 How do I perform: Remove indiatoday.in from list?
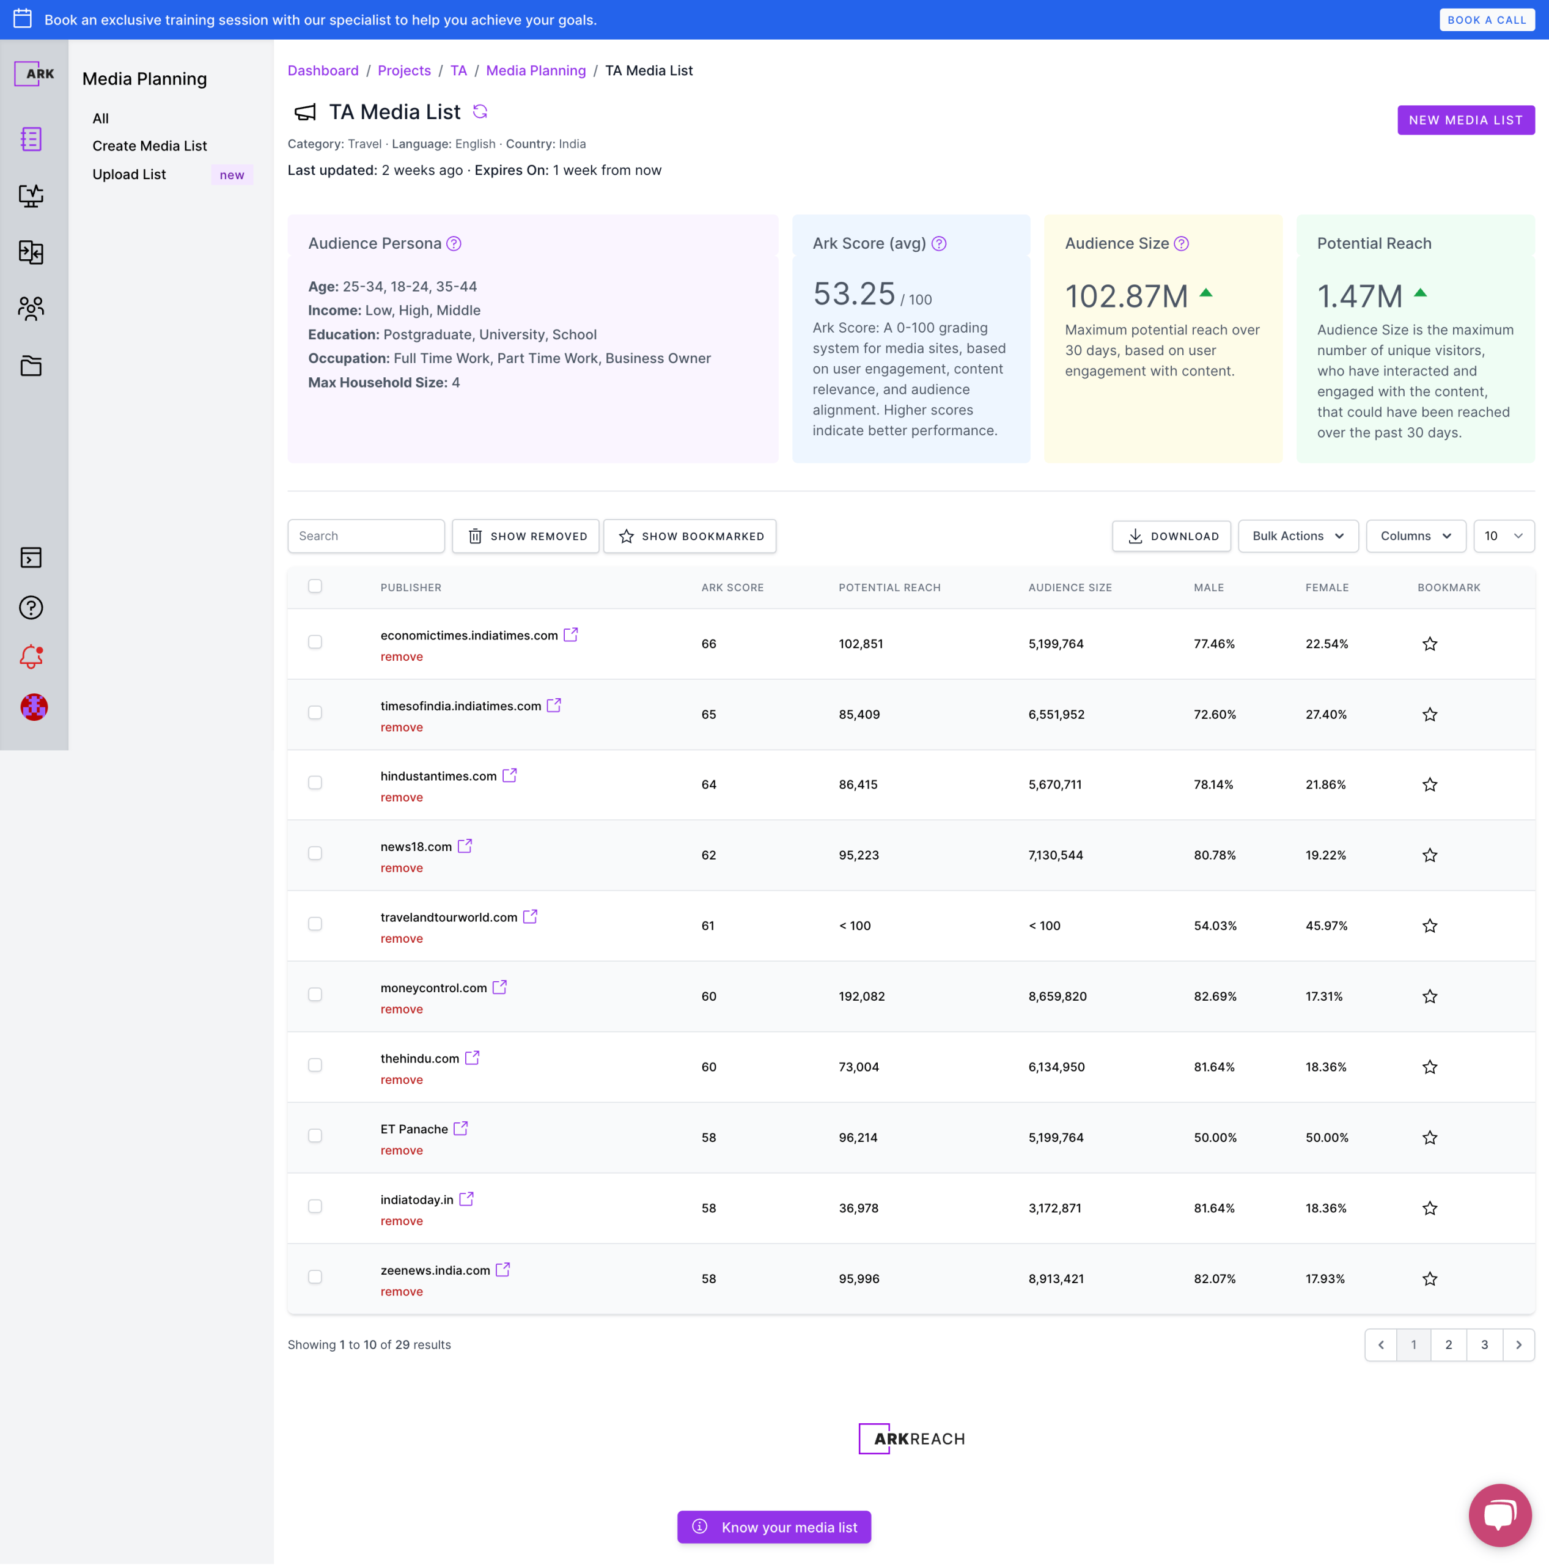pyautogui.click(x=402, y=1221)
